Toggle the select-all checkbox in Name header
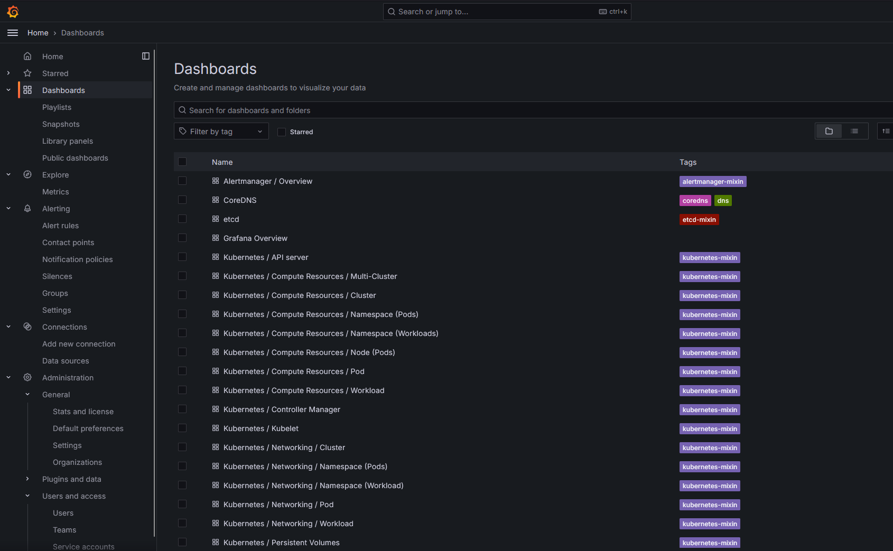Image resolution: width=893 pixels, height=551 pixels. tap(182, 162)
